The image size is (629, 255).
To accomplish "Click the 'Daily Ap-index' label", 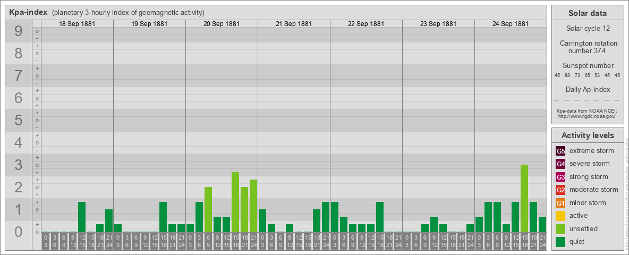I will click(x=588, y=89).
